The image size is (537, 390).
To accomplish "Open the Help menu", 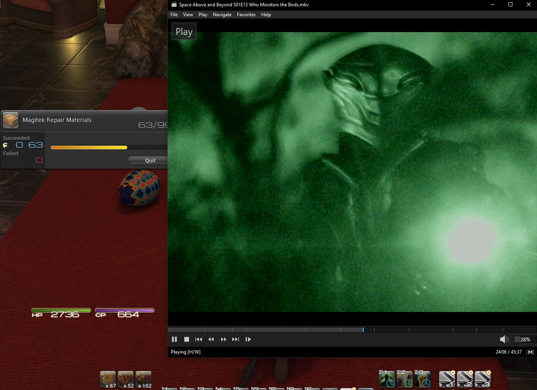I will [266, 15].
